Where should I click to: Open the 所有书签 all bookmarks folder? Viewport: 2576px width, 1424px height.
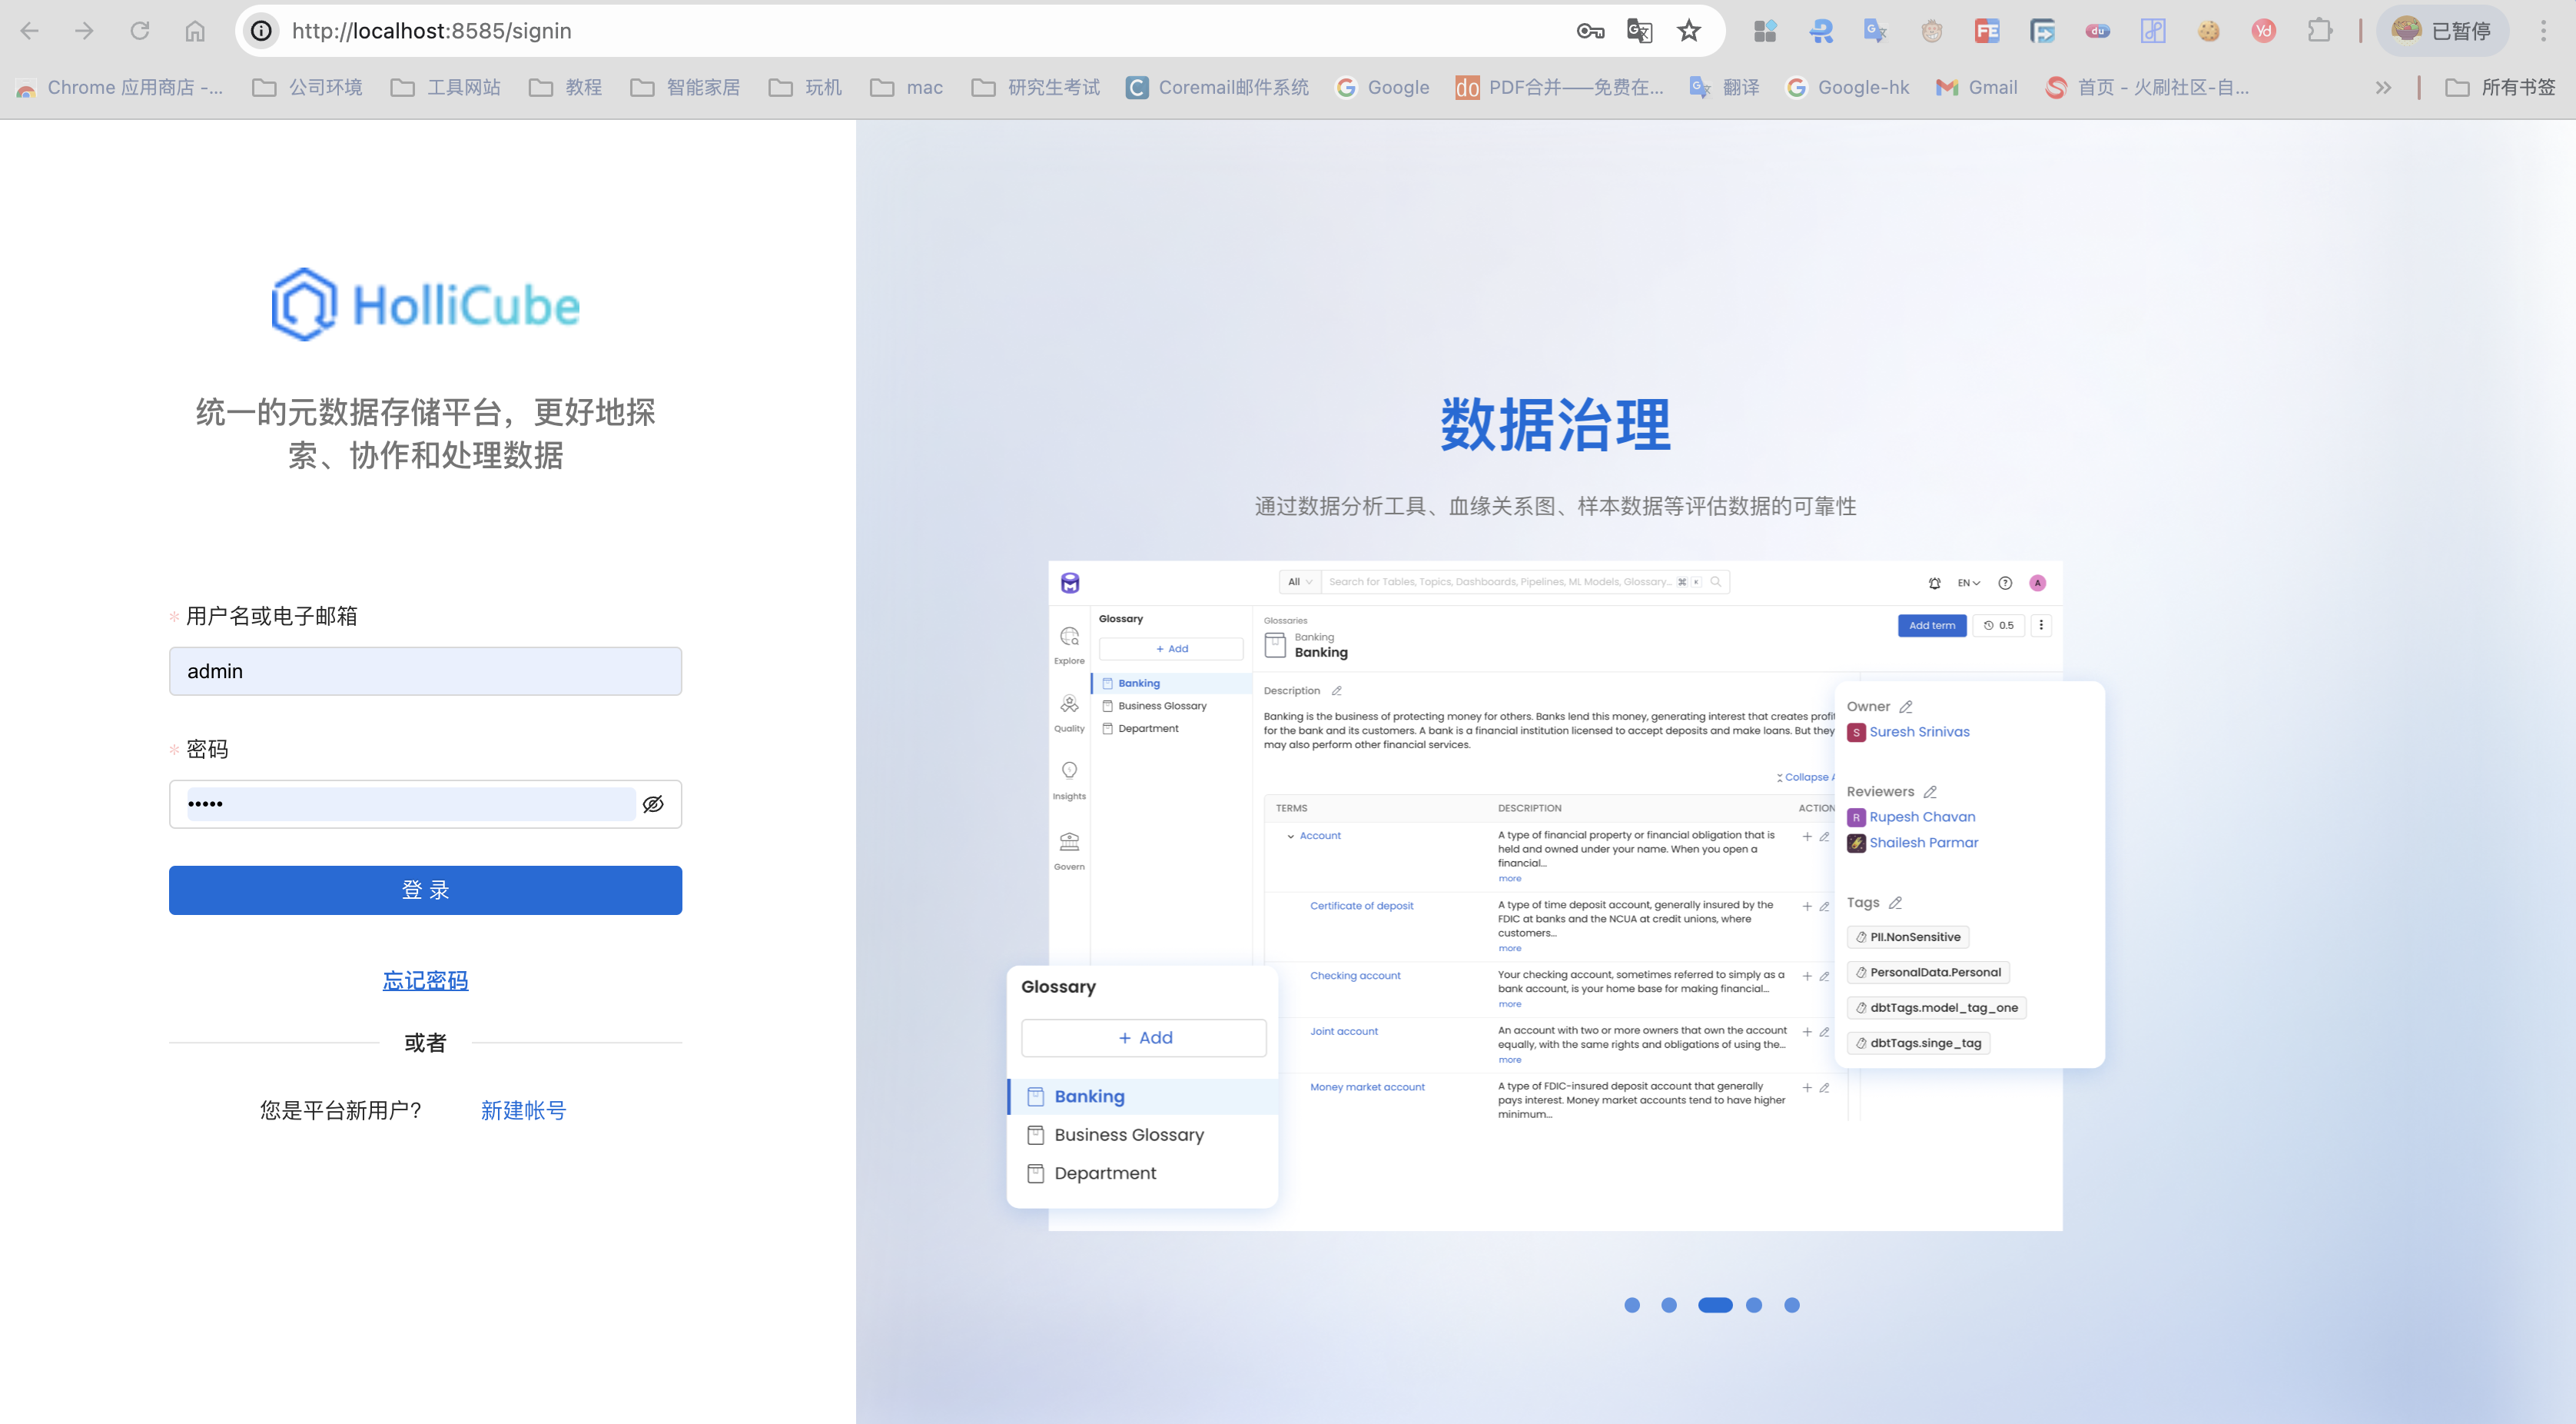(x=2501, y=87)
